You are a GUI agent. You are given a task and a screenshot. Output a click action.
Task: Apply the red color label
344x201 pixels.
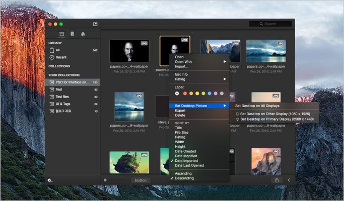pyautogui.click(x=185, y=93)
